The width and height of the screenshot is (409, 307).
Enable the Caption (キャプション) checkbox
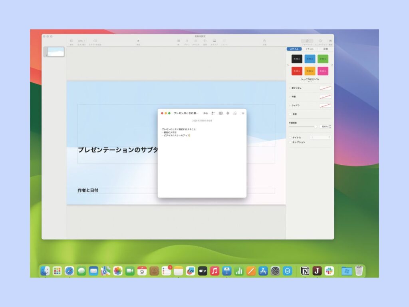(290, 142)
